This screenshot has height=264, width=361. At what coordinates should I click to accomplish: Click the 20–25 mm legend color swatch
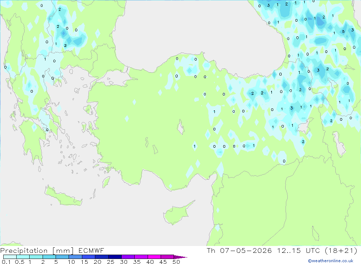click(x=101, y=257)
